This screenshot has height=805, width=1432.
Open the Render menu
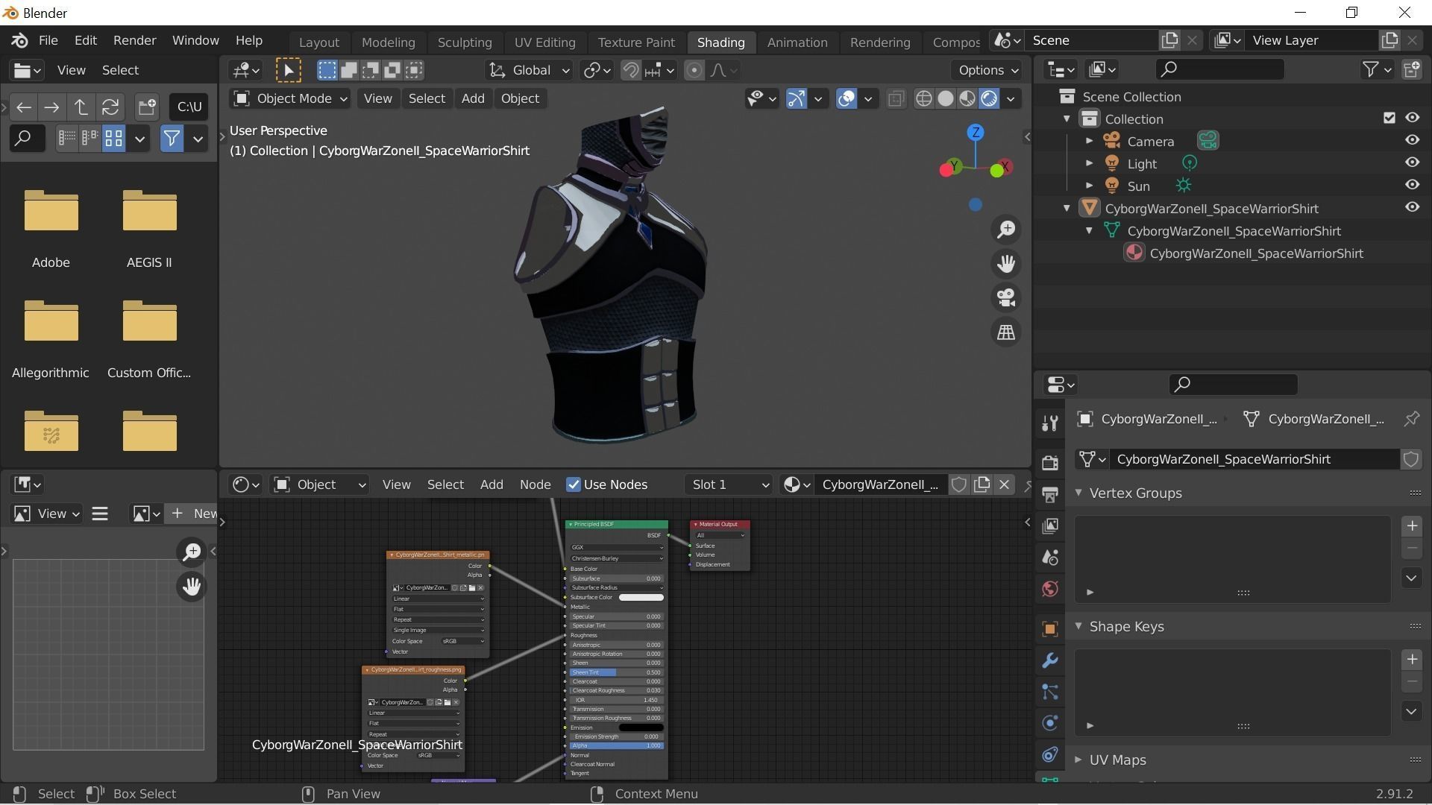coord(134,40)
